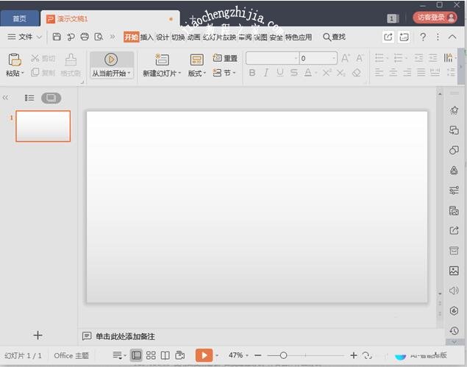The width and height of the screenshot is (467, 367).
Task: Click the Save icon in quick toolbar
Action: tap(57, 37)
